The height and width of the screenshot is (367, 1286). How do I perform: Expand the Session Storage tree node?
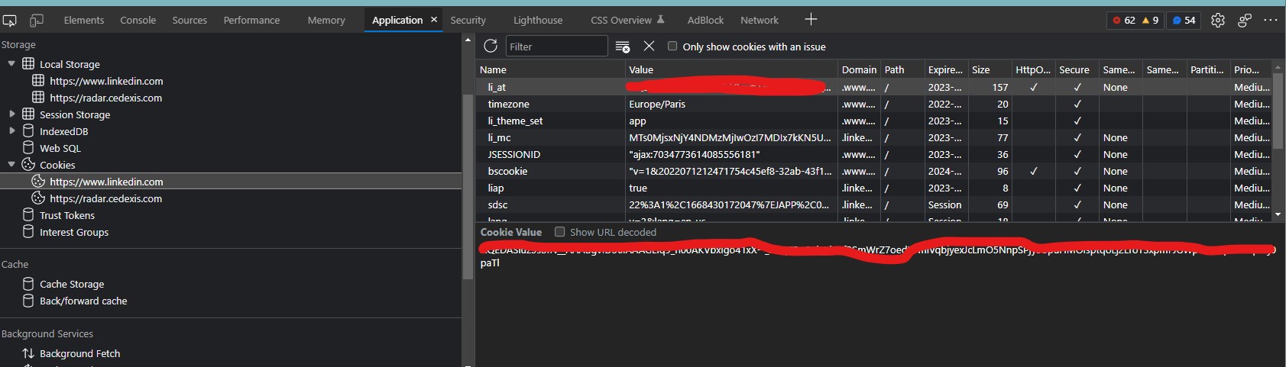point(11,114)
